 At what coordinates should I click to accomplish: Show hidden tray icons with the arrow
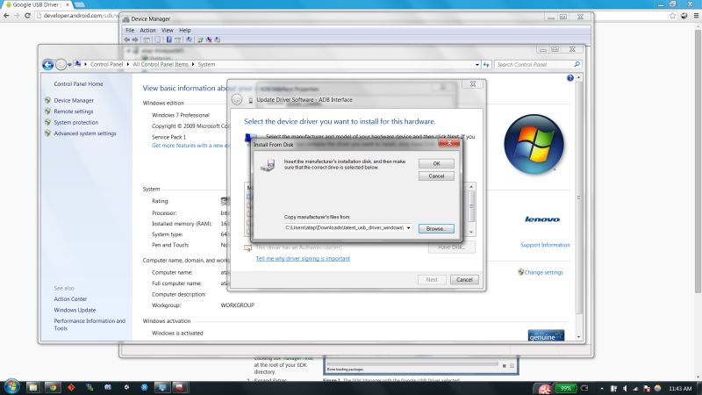coord(602,388)
